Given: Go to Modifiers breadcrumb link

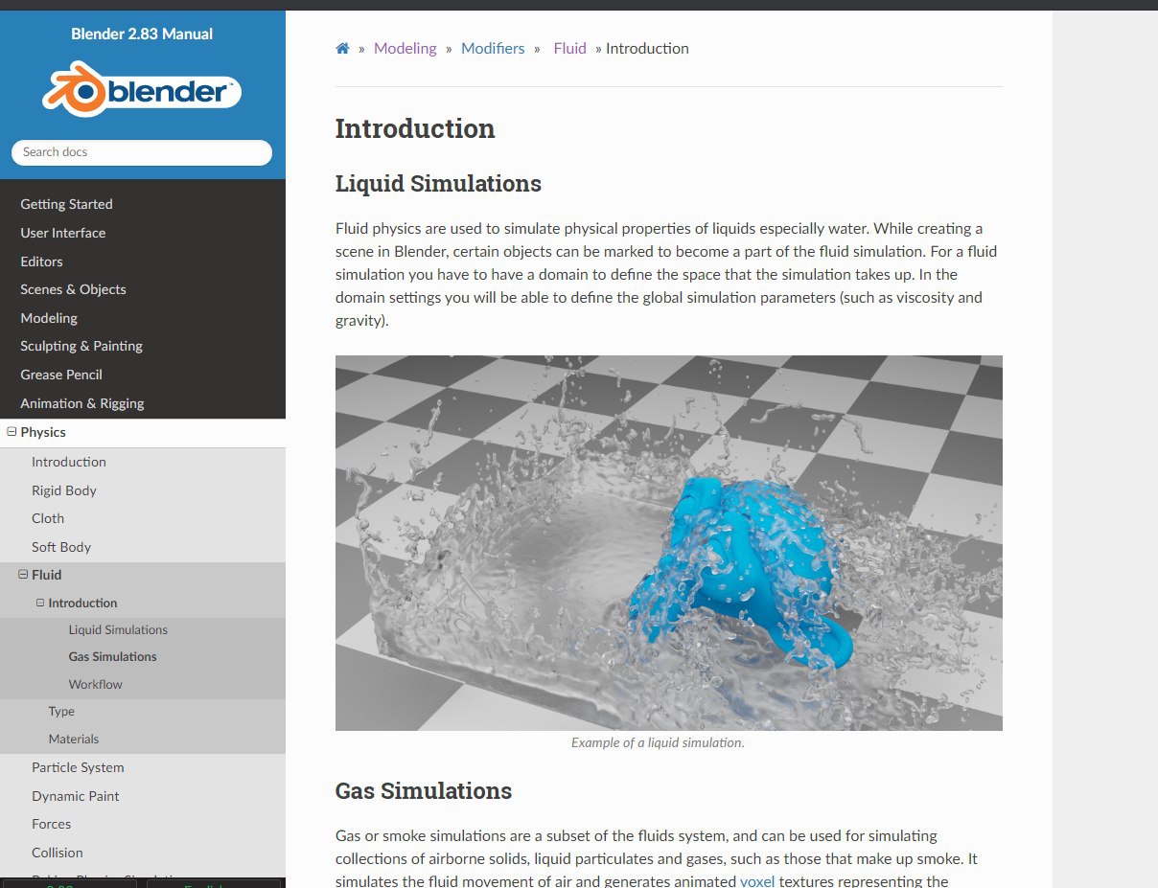Looking at the screenshot, I should (493, 48).
